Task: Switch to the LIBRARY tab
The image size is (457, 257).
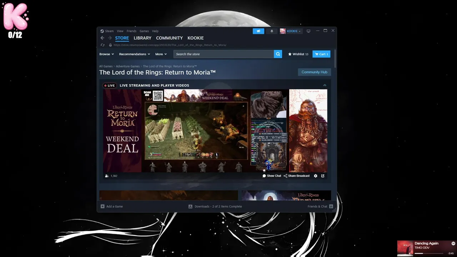Action: [x=142, y=38]
